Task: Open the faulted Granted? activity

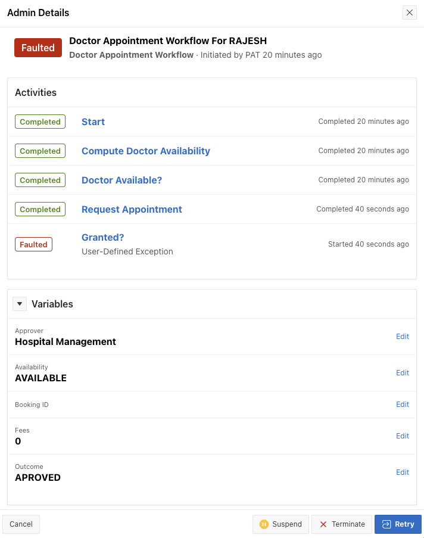Action: click(x=102, y=237)
